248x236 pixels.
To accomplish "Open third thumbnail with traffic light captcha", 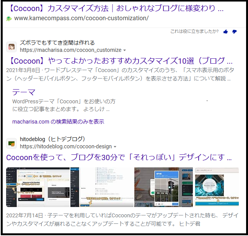I will click(x=163, y=187).
